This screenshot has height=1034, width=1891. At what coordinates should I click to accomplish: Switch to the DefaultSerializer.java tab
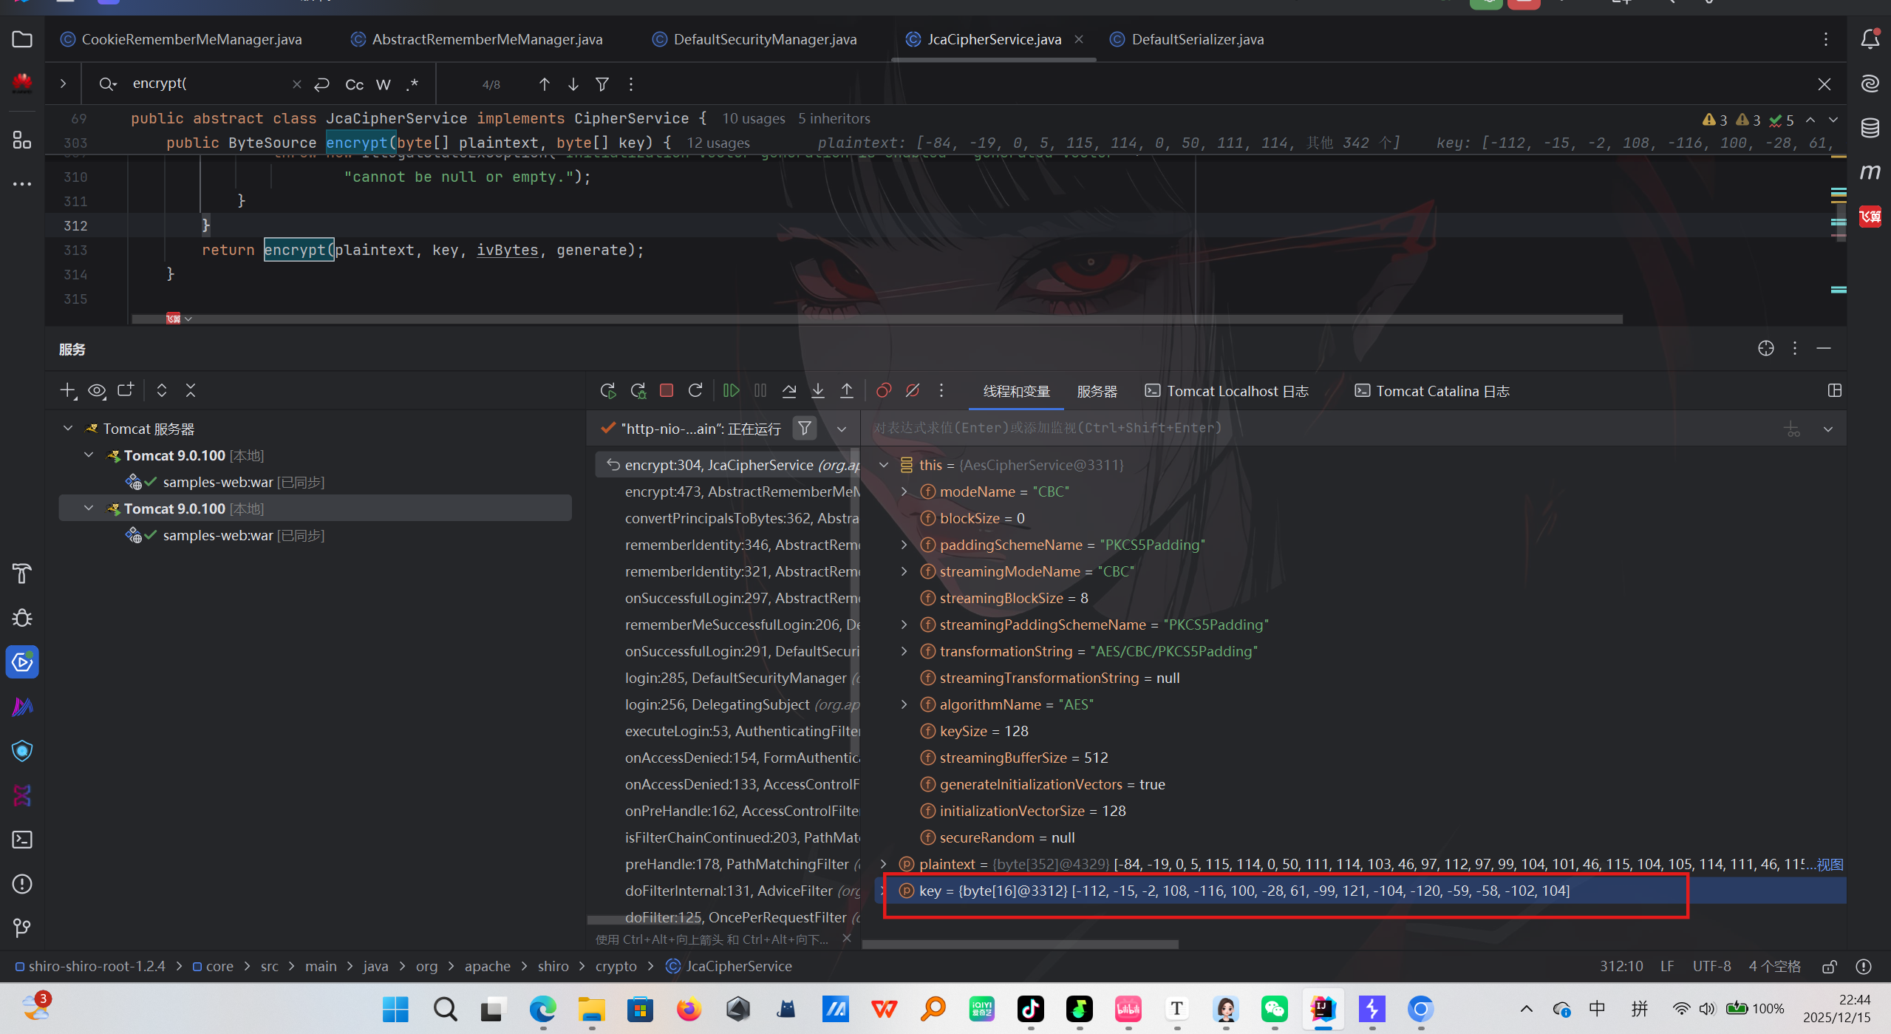1197,39
